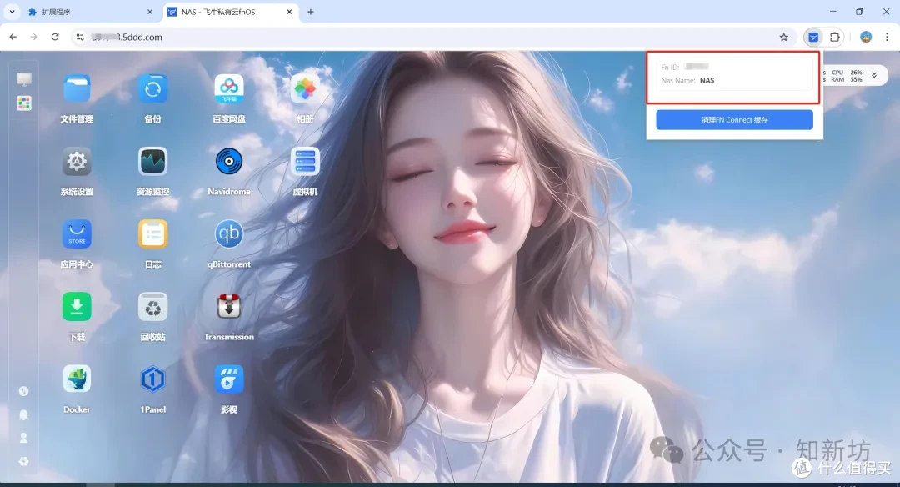Open the browser extensions puzzle menu
900x487 pixels.
click(835, 38)
